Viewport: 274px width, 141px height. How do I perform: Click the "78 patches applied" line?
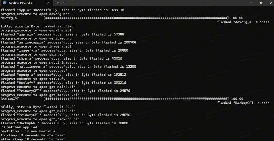pos(19,127)
